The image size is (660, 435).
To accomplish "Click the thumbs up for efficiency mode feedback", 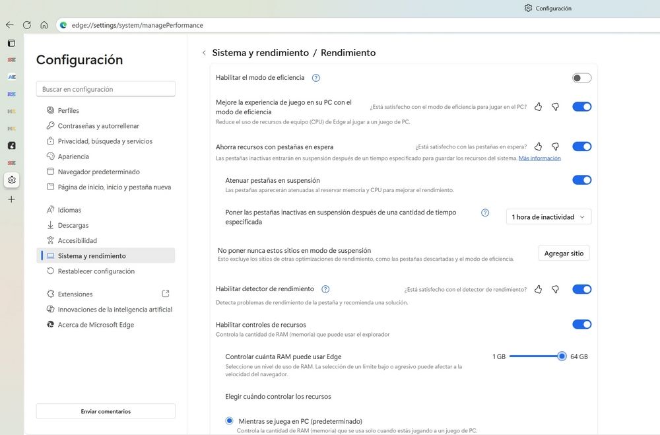I will (x=538, y=106).
